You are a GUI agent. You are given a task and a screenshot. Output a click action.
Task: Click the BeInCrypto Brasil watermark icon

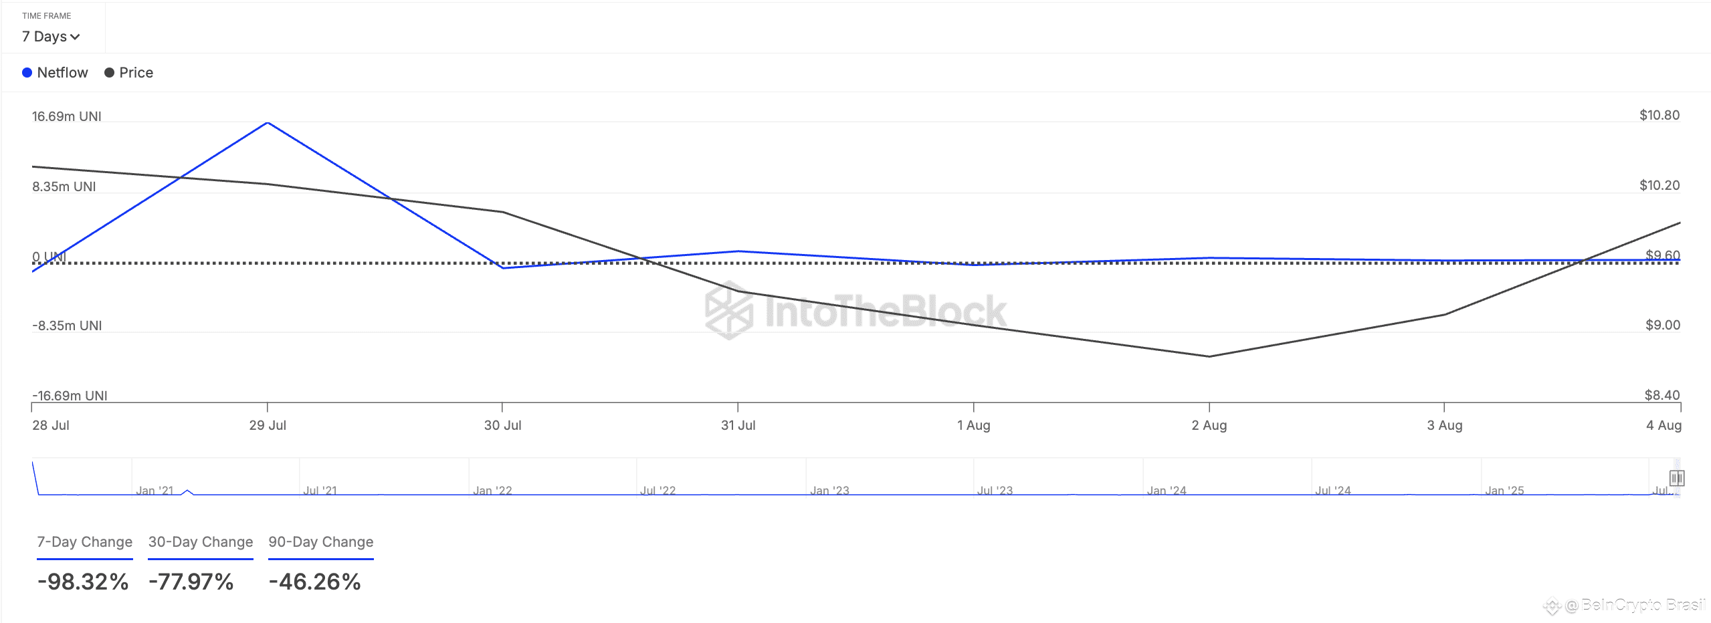coord(1551,606)
